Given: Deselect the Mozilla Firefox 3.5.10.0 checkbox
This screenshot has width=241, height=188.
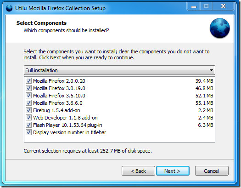Looking at the screenshot, I should click(28, 96).
